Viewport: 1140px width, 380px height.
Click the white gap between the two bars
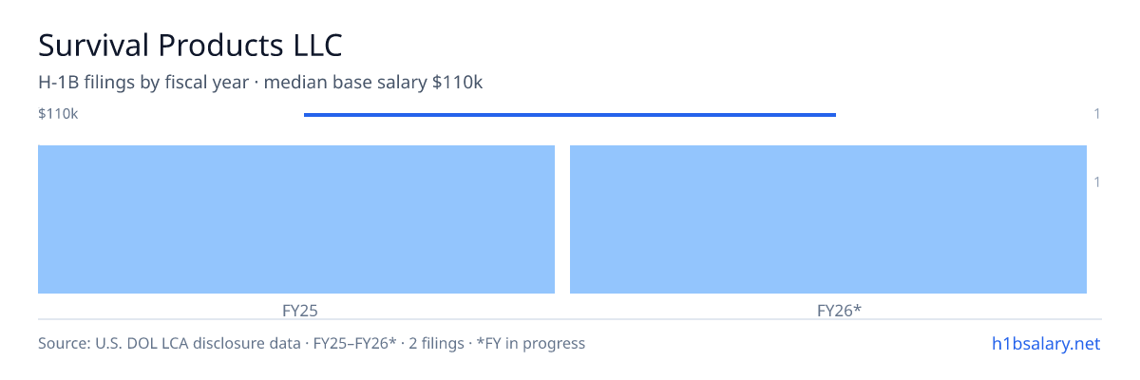[x=562, y=219]
